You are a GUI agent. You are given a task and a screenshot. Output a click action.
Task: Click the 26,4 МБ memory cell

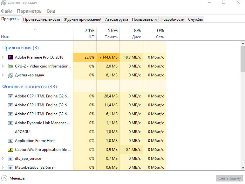[x=108, y=96]
